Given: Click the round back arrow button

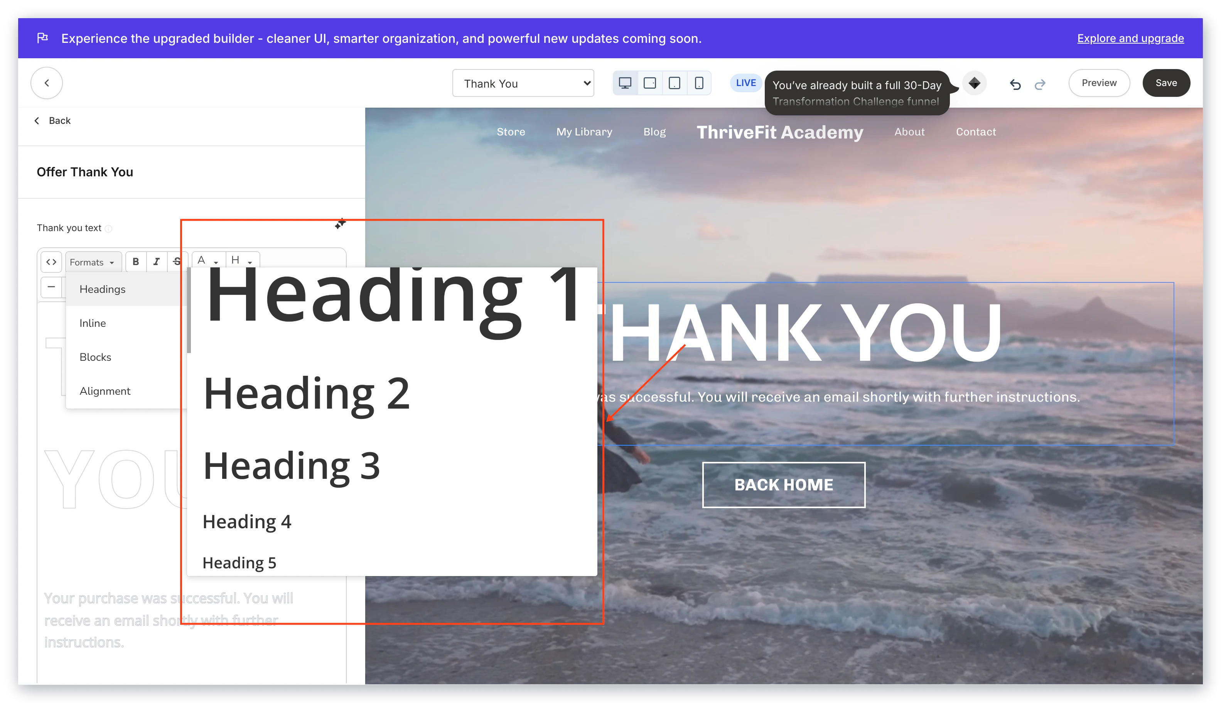Looking at the screenshot, I should [46, 83].
